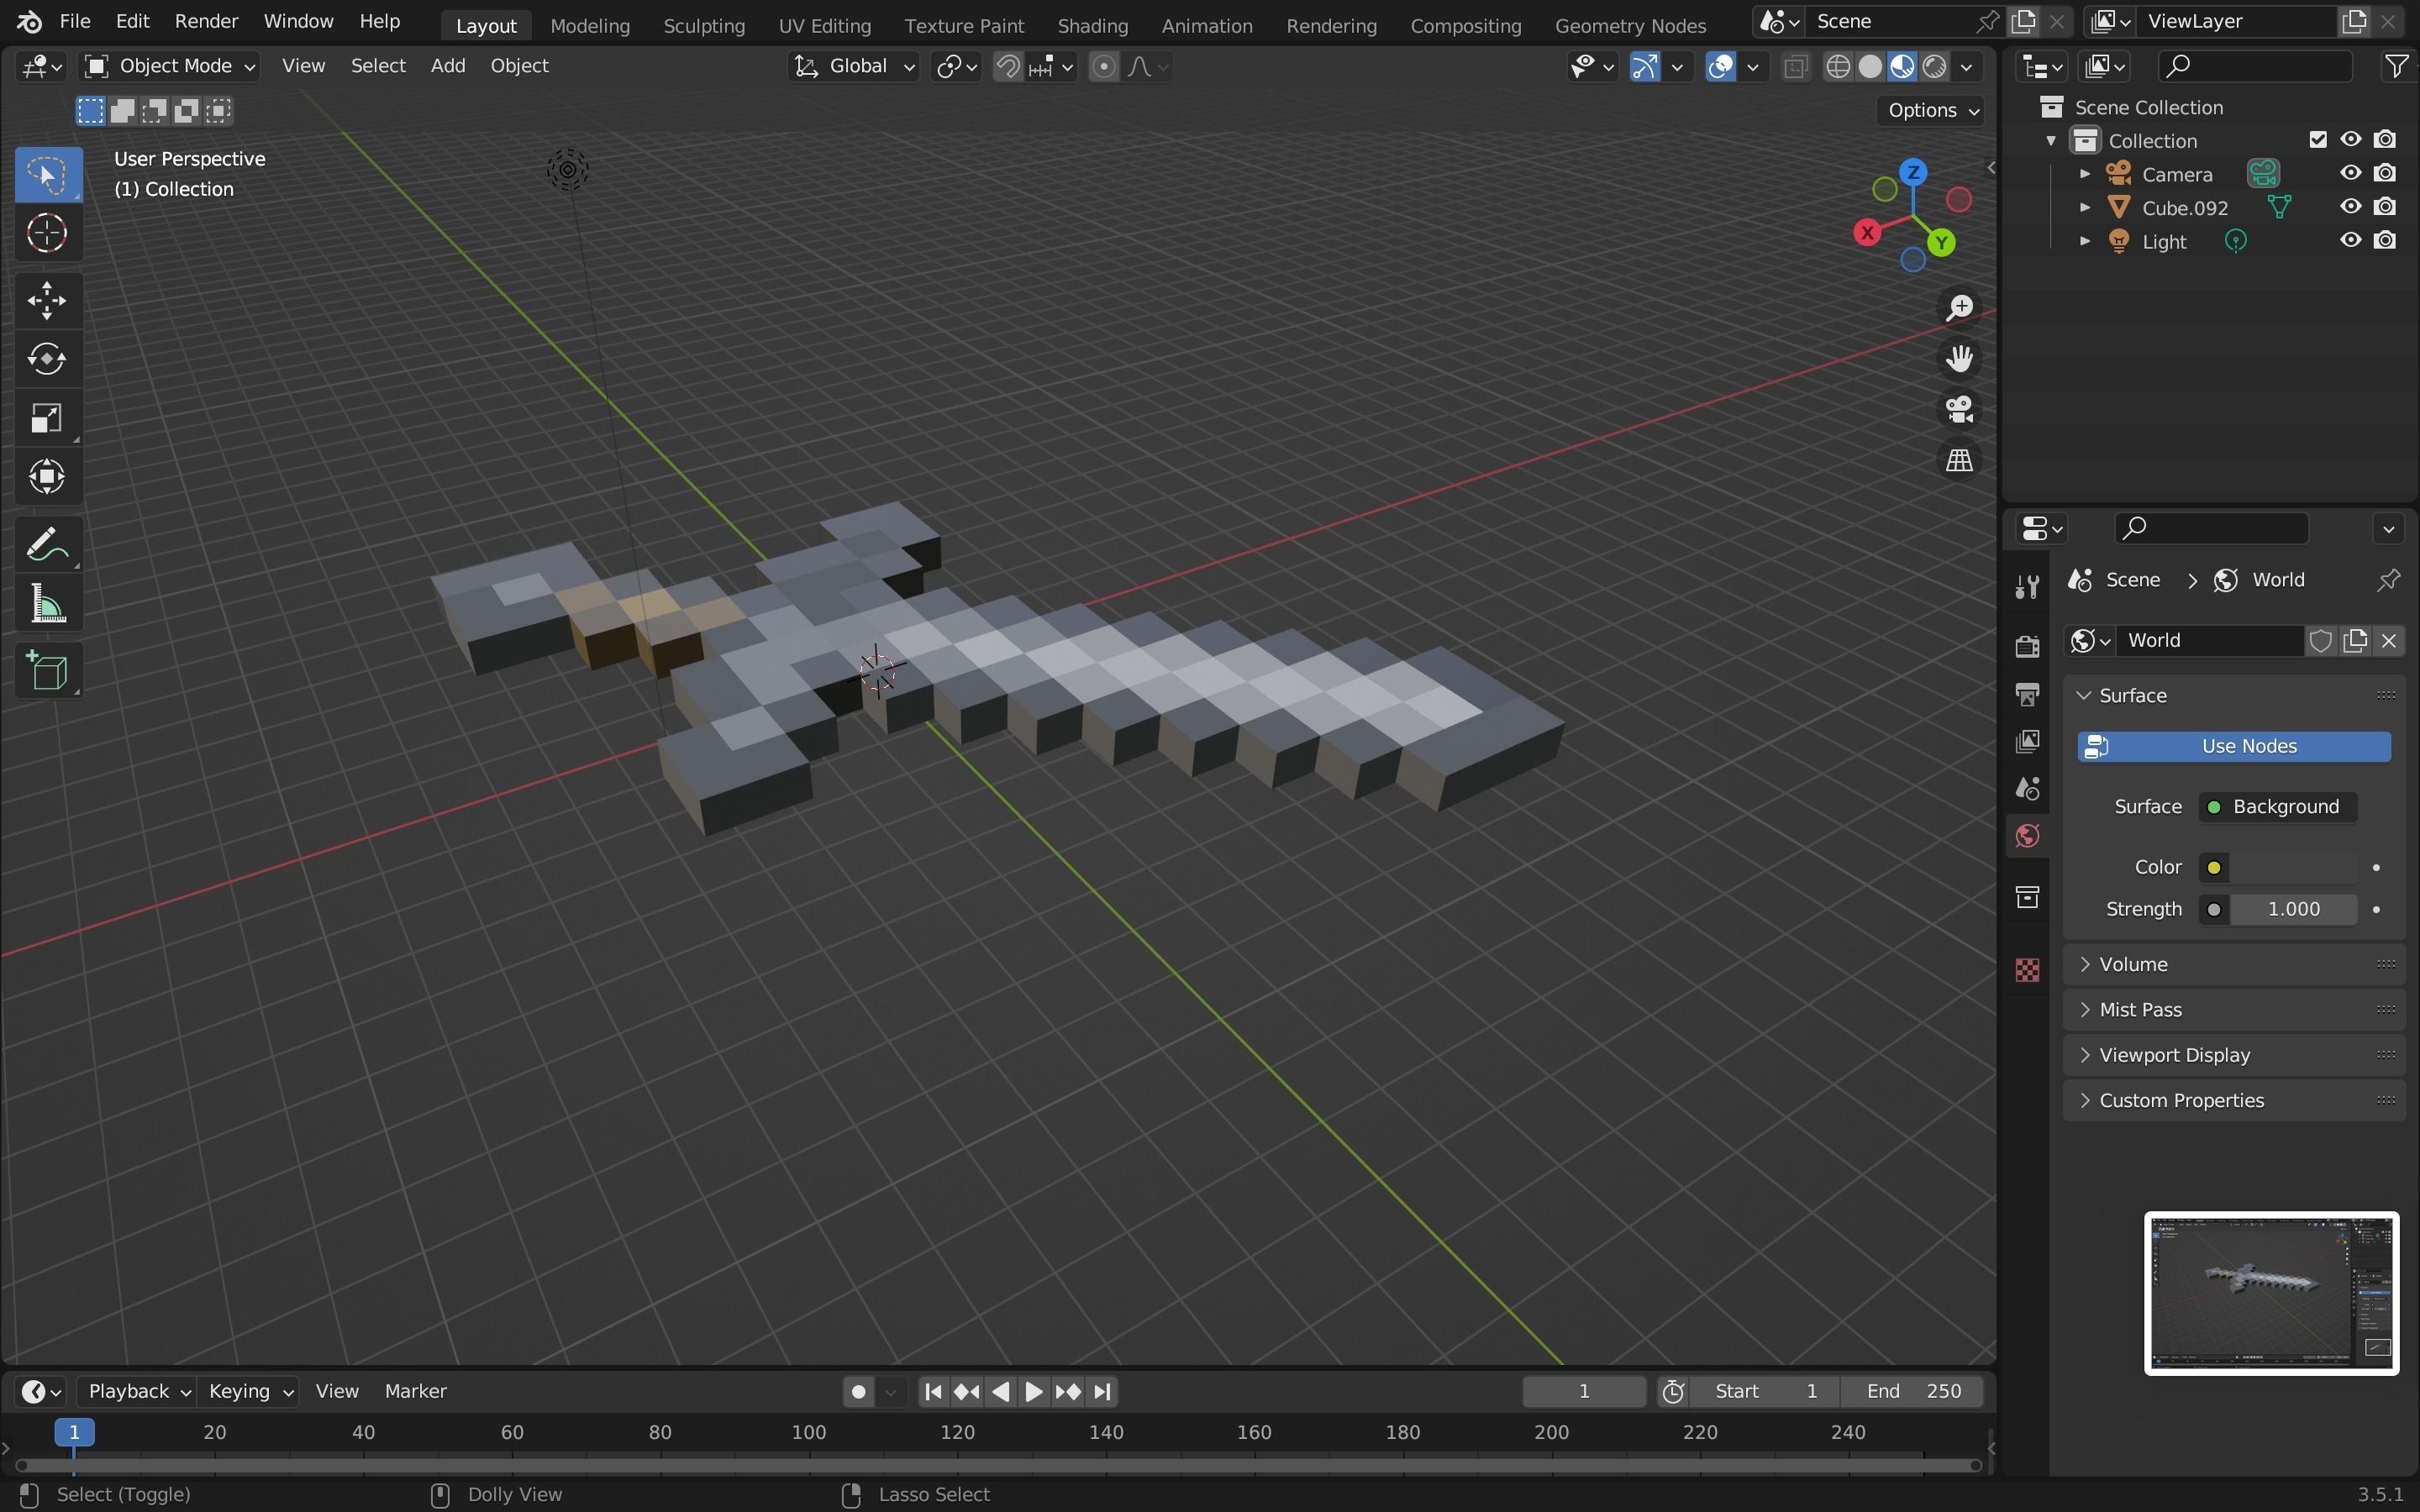Click the Blender logo menu
This screenshot has height=1512, width=2420.
point(29,21)
